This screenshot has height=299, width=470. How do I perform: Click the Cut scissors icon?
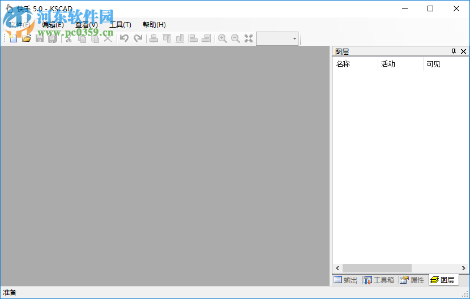[x=69, y=38]
